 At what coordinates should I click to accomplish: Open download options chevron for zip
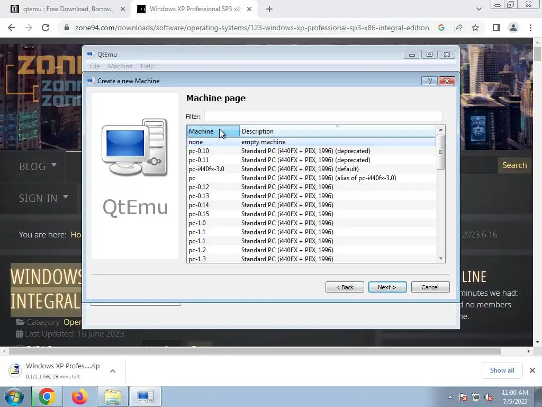tap(113, 370)
